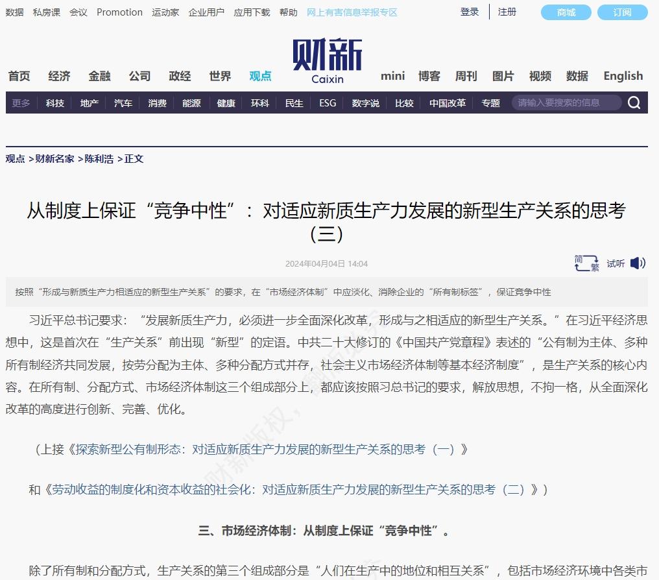Open author page via breadcrumb 陈利浩

tap(99, 158)
